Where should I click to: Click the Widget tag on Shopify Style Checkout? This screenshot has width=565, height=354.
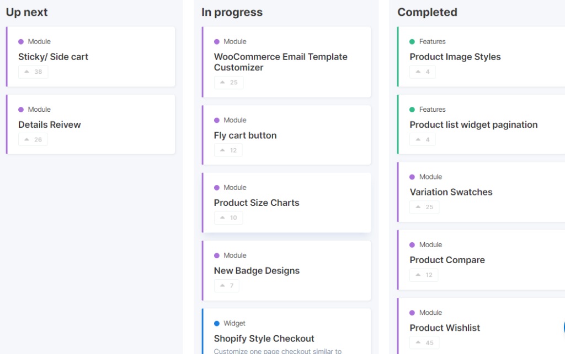coord(234,324)
